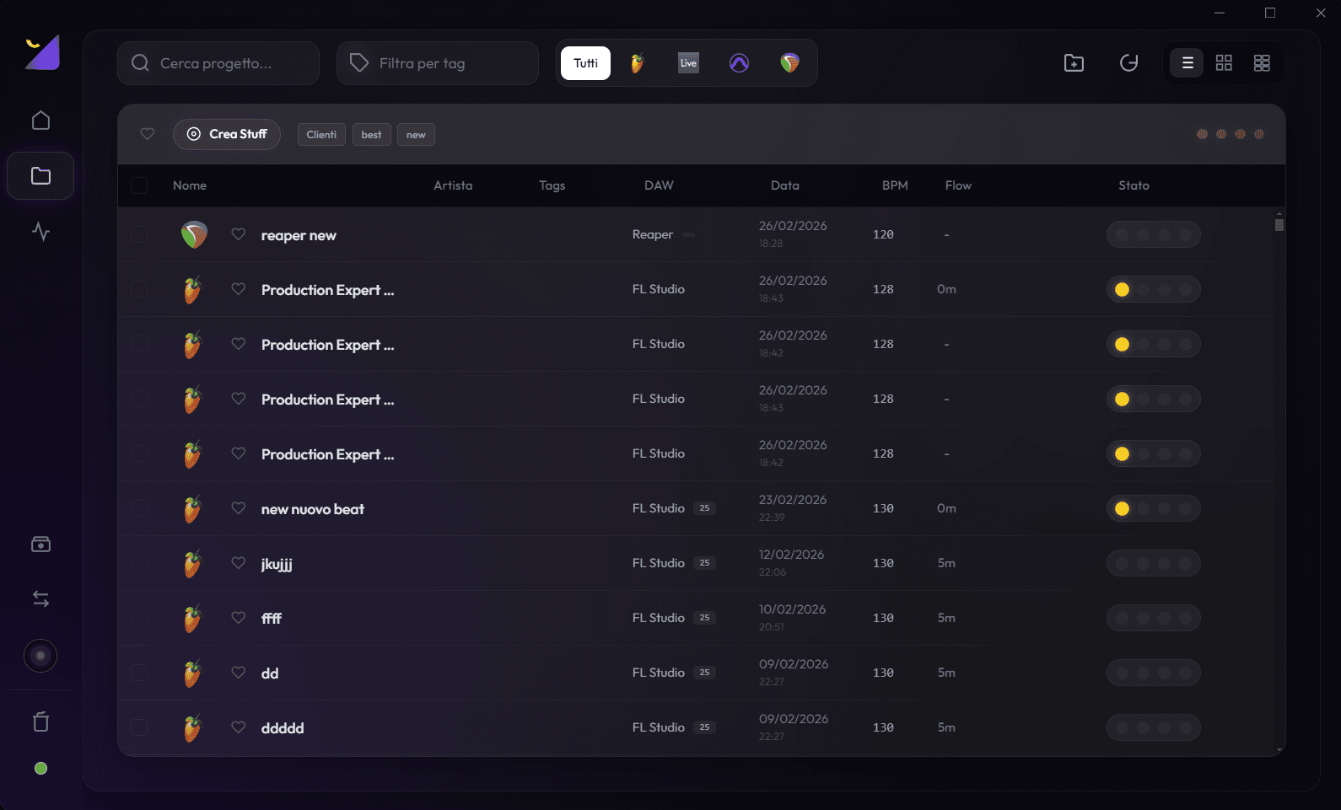Open the backup drive icon in sidebar
The image size is (1341, 810).
pos(40,544)
